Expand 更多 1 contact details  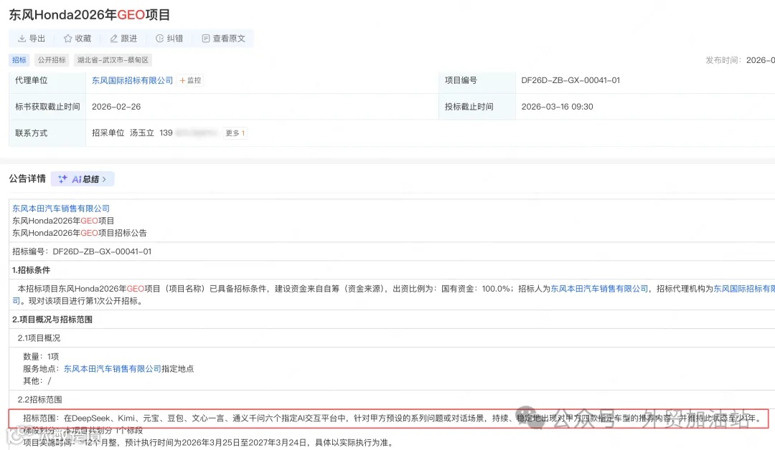click(235, 133)
